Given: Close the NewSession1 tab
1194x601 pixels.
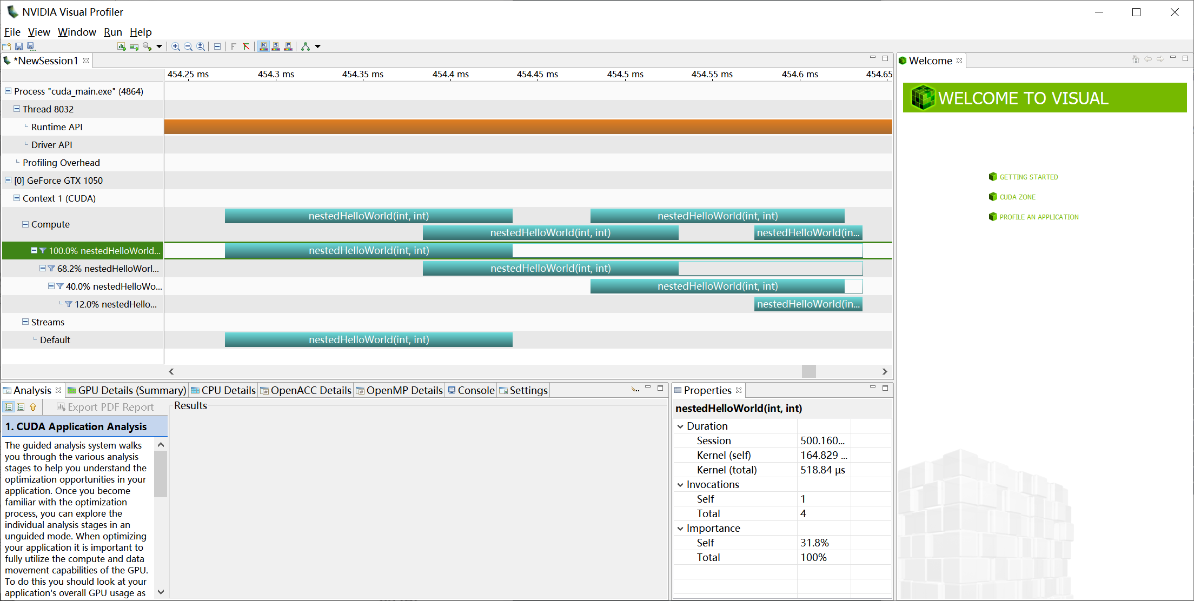Looking at the screenshot, I should pyautogui.click(x=86, y=61).
